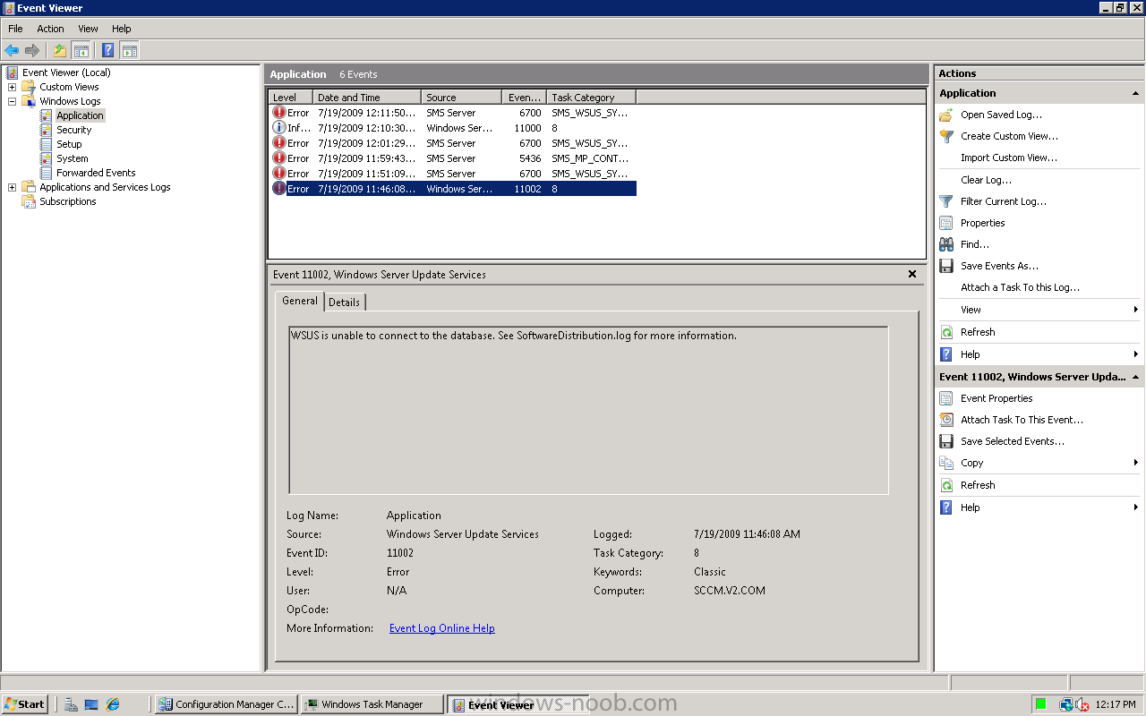Click Help icon under Event 11002 actions
Screen dimensions: 1146x716
pos(946,507)
